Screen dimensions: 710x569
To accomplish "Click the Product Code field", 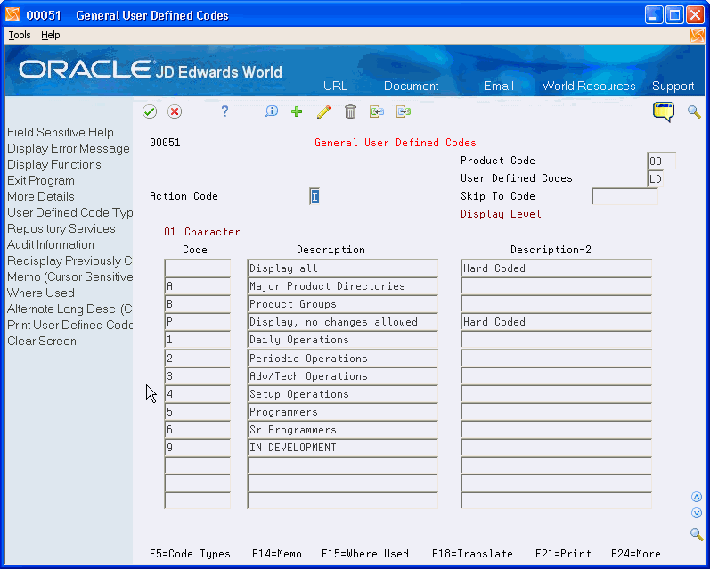I will pos(661,161).
